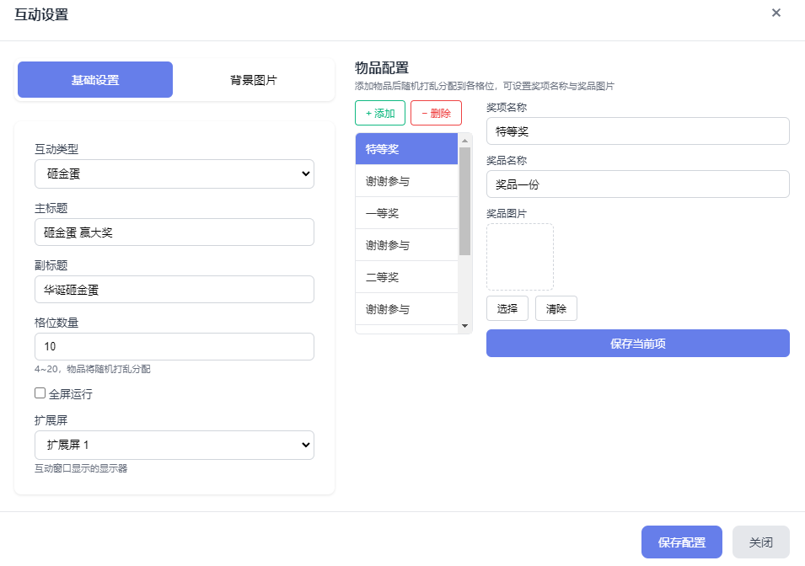Screen dimensions: 805x566
Task: Click the 关闭 button to close dialog
Action: pos(760,542)
